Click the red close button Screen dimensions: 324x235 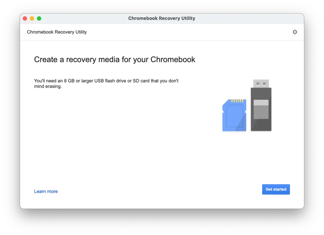pyautogui.click(x=25, y=18)
